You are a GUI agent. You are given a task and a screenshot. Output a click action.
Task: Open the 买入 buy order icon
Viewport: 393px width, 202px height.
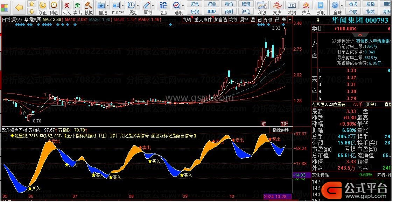[x=67, y=7]
